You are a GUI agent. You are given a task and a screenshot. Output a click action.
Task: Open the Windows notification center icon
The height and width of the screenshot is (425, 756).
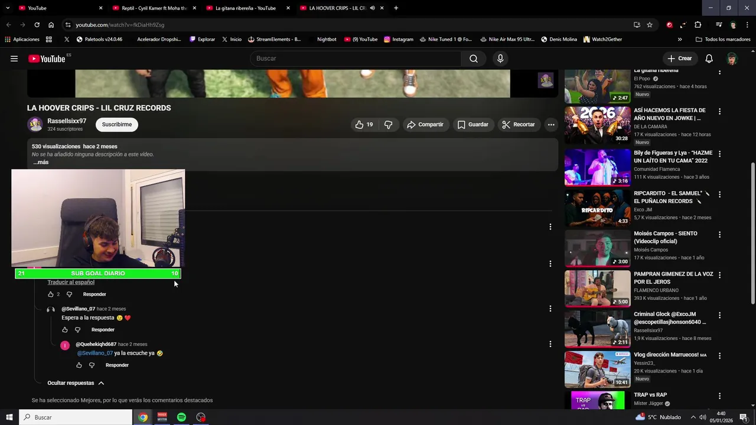(x=744, y=417)
